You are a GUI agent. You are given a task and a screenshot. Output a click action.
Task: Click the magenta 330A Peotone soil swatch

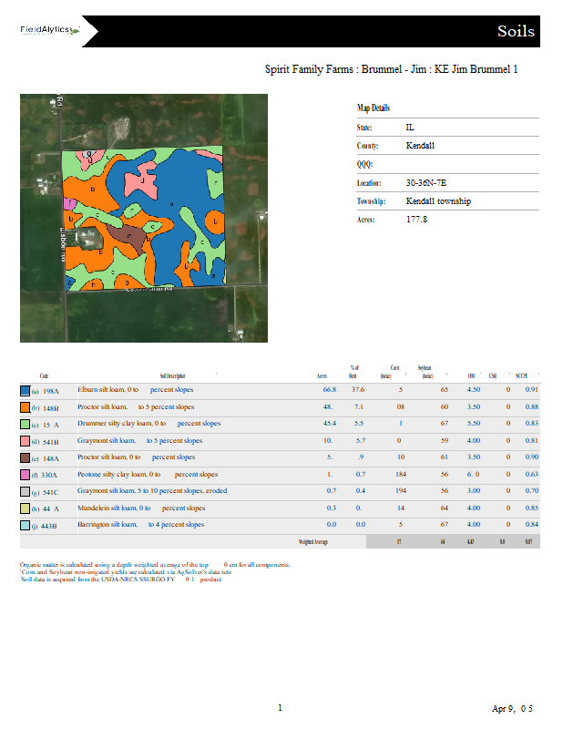click(25, 475)
